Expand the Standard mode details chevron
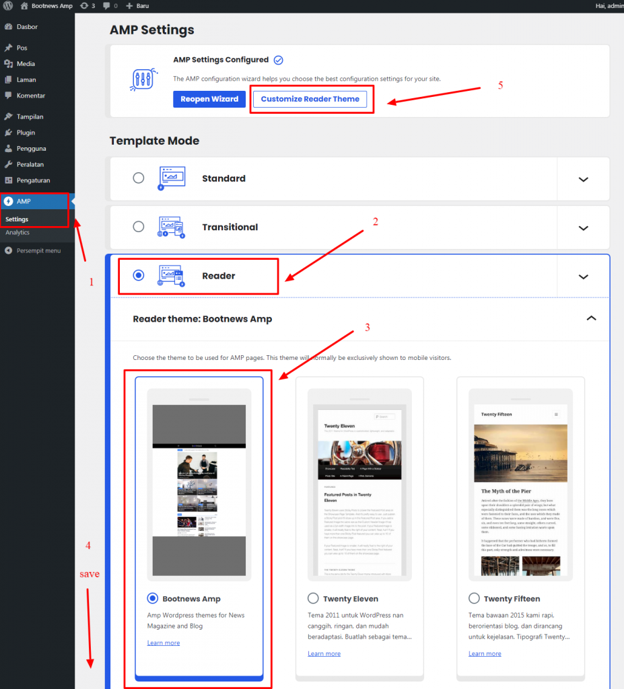 pyautogui.click(x=583, y=179)
